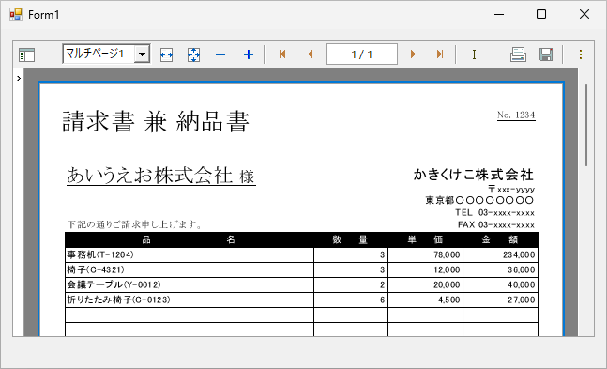Click the Form1 application icon
607x369 pixels.
pos(16,14)
